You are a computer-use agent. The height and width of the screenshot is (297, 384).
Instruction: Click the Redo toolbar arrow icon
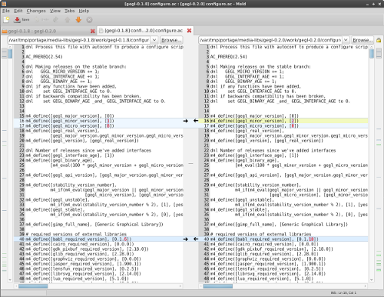pyautogui.click(x=56, y=20)
